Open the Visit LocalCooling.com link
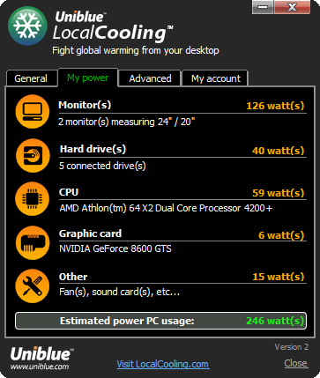 click(x=163, y=364)
